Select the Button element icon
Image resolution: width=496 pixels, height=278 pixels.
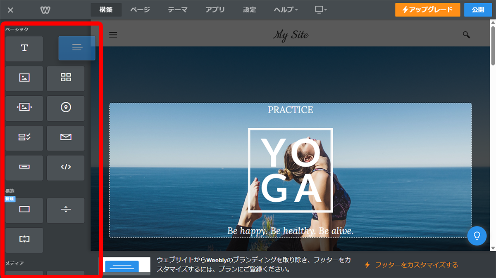click(24, 167)
